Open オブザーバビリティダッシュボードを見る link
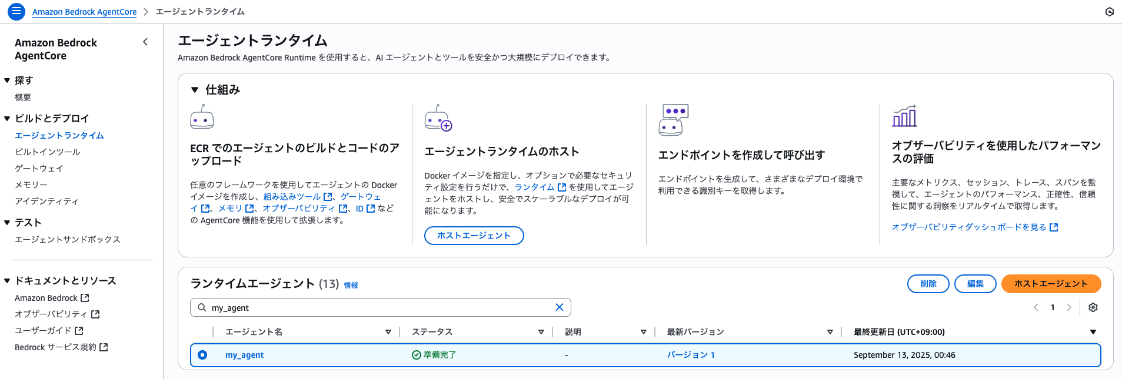This screenshot has height=379, width=1122. click(975, 227)
